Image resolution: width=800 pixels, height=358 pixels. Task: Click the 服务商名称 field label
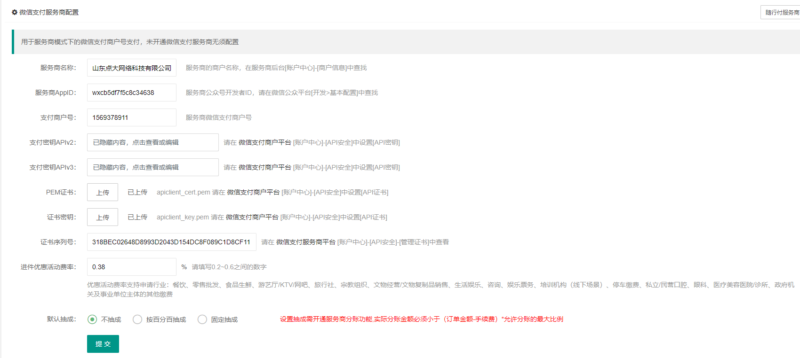58,68
